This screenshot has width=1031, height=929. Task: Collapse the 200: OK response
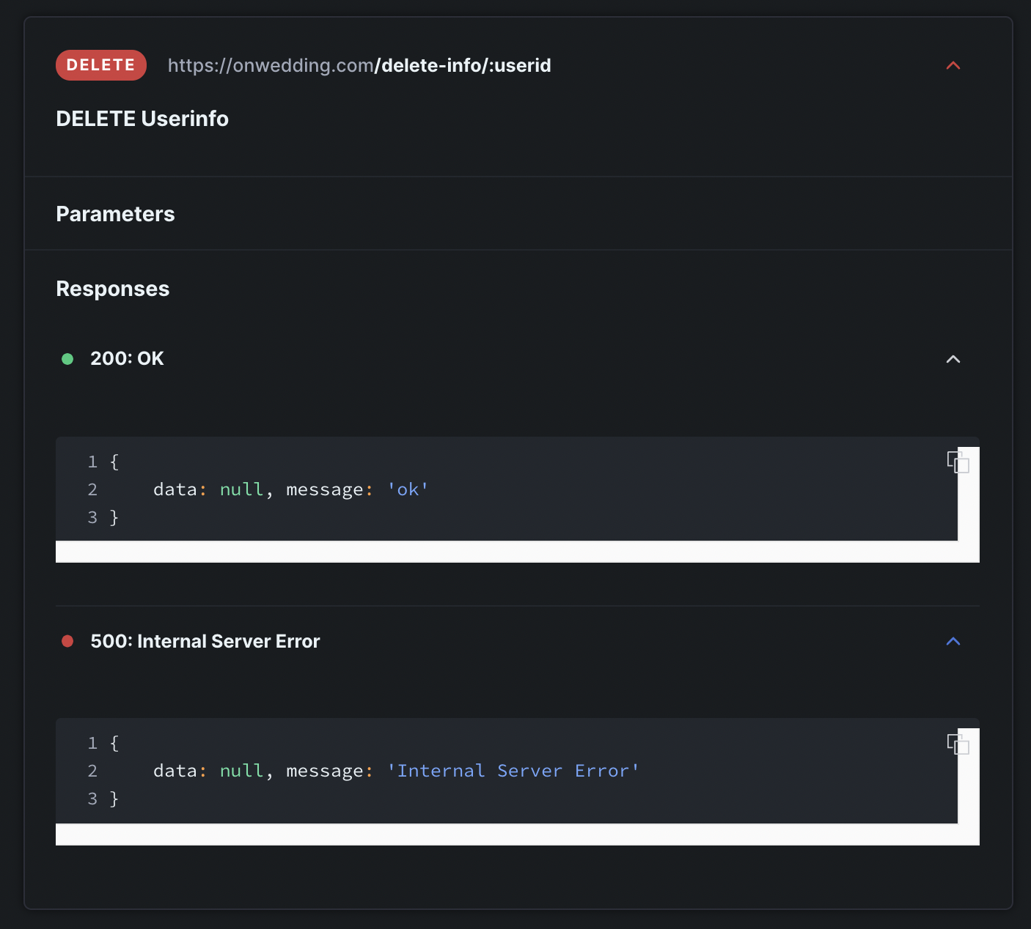coord(953,359)
